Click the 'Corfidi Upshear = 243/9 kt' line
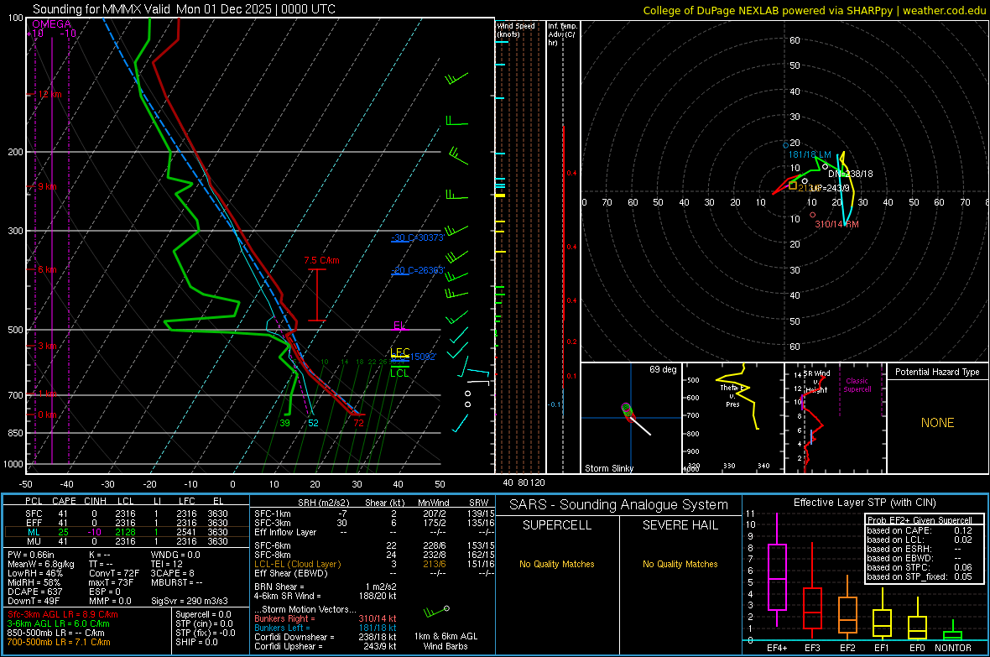 (325, 646)
